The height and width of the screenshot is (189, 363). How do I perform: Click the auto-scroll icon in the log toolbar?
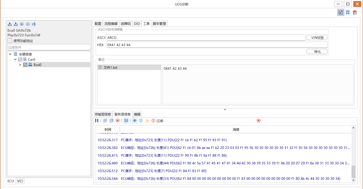(126, 121)
